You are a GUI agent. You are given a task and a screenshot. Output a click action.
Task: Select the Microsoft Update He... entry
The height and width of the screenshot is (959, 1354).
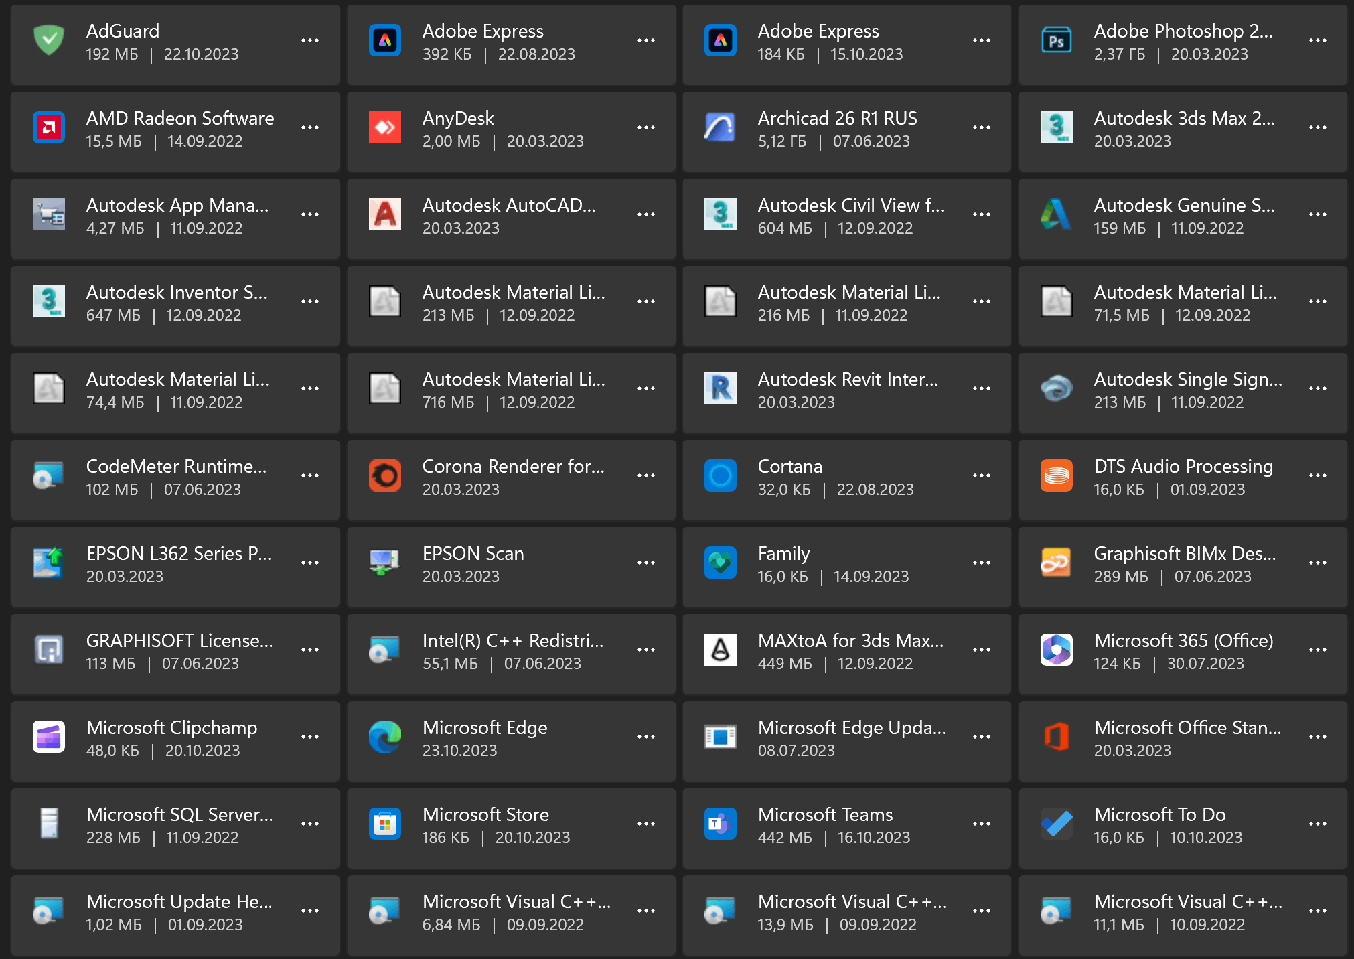point(175,915)
